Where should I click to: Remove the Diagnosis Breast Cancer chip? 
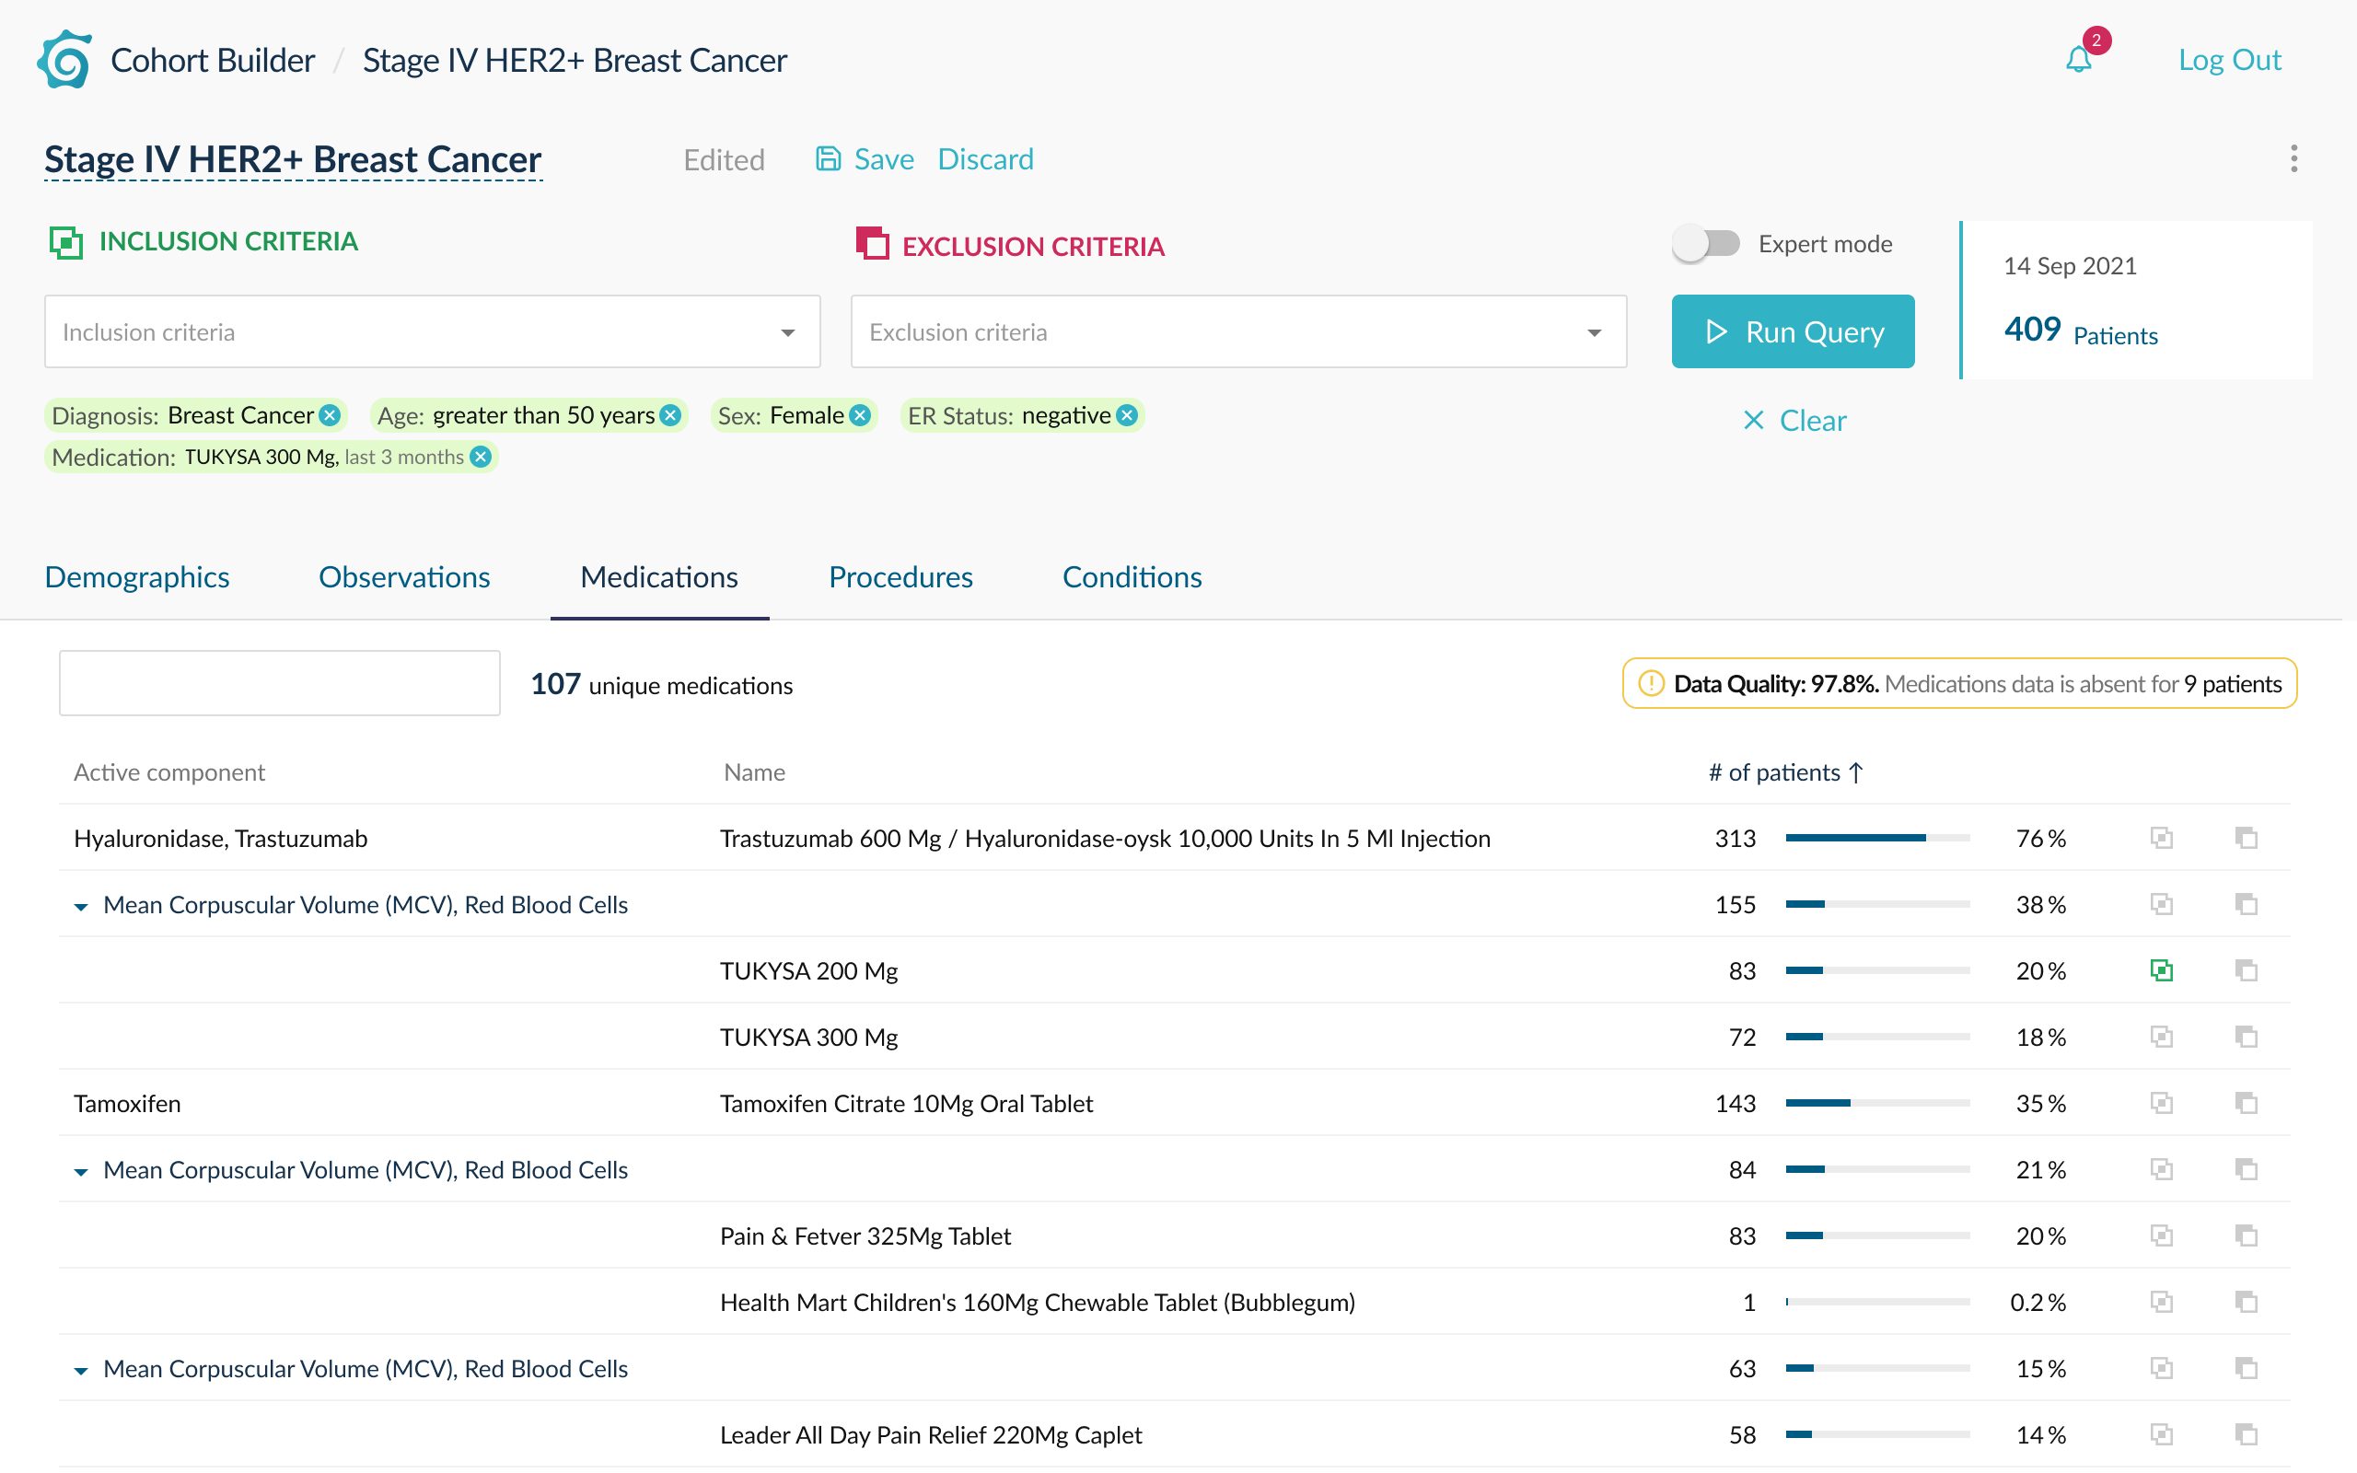tap(331, 415)
